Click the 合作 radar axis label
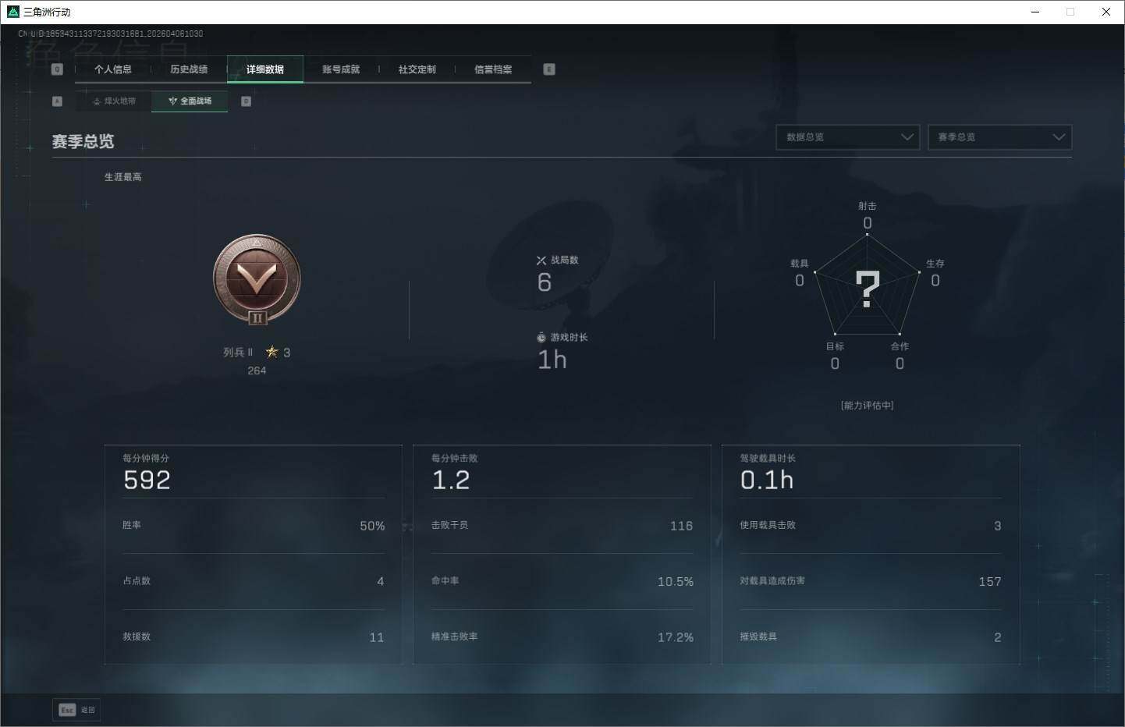The image size is (1125, 727). click(900, 346)
